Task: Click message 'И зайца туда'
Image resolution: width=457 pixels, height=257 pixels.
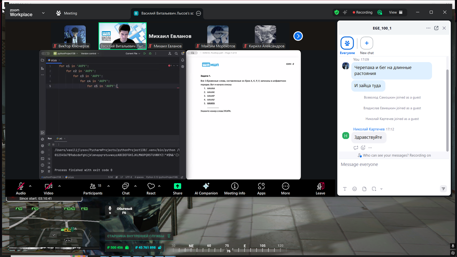Action: click(x=368, y=86)
